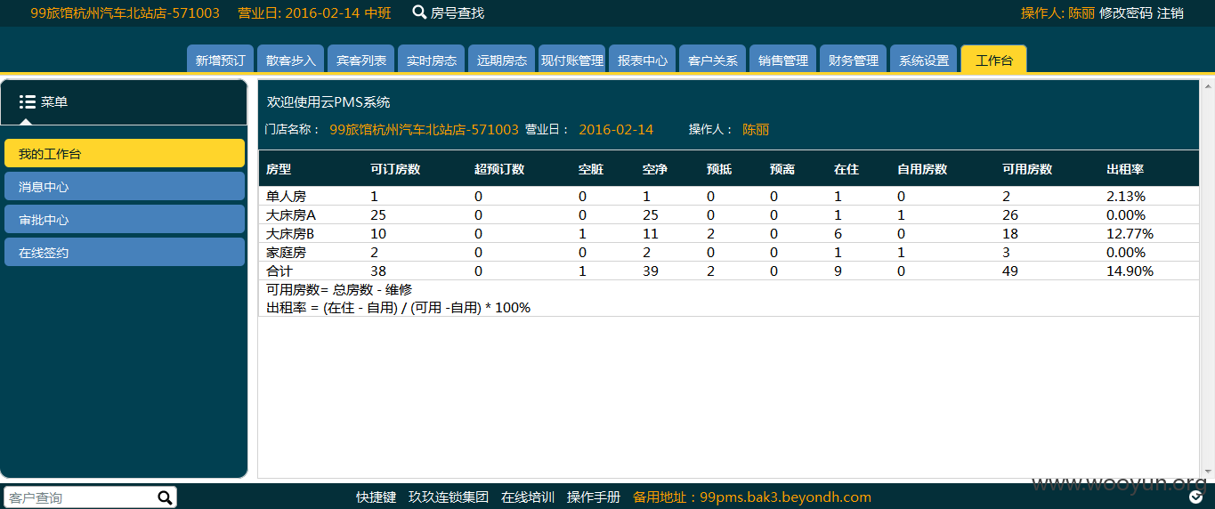This screenshot has width=1215, height=509.
Task: Click the 出租率 column header
Action: (1125, 168)
